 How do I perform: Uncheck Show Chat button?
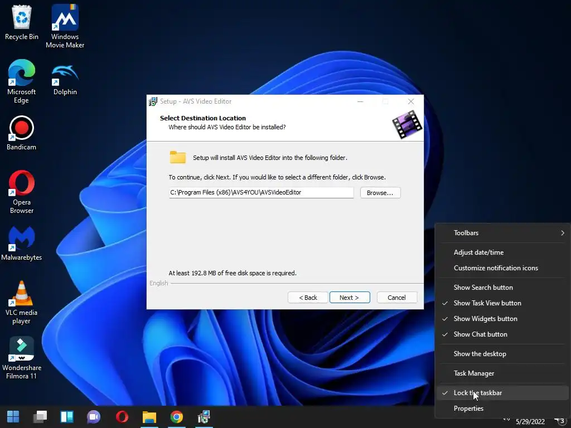click(x=502, y=334)
